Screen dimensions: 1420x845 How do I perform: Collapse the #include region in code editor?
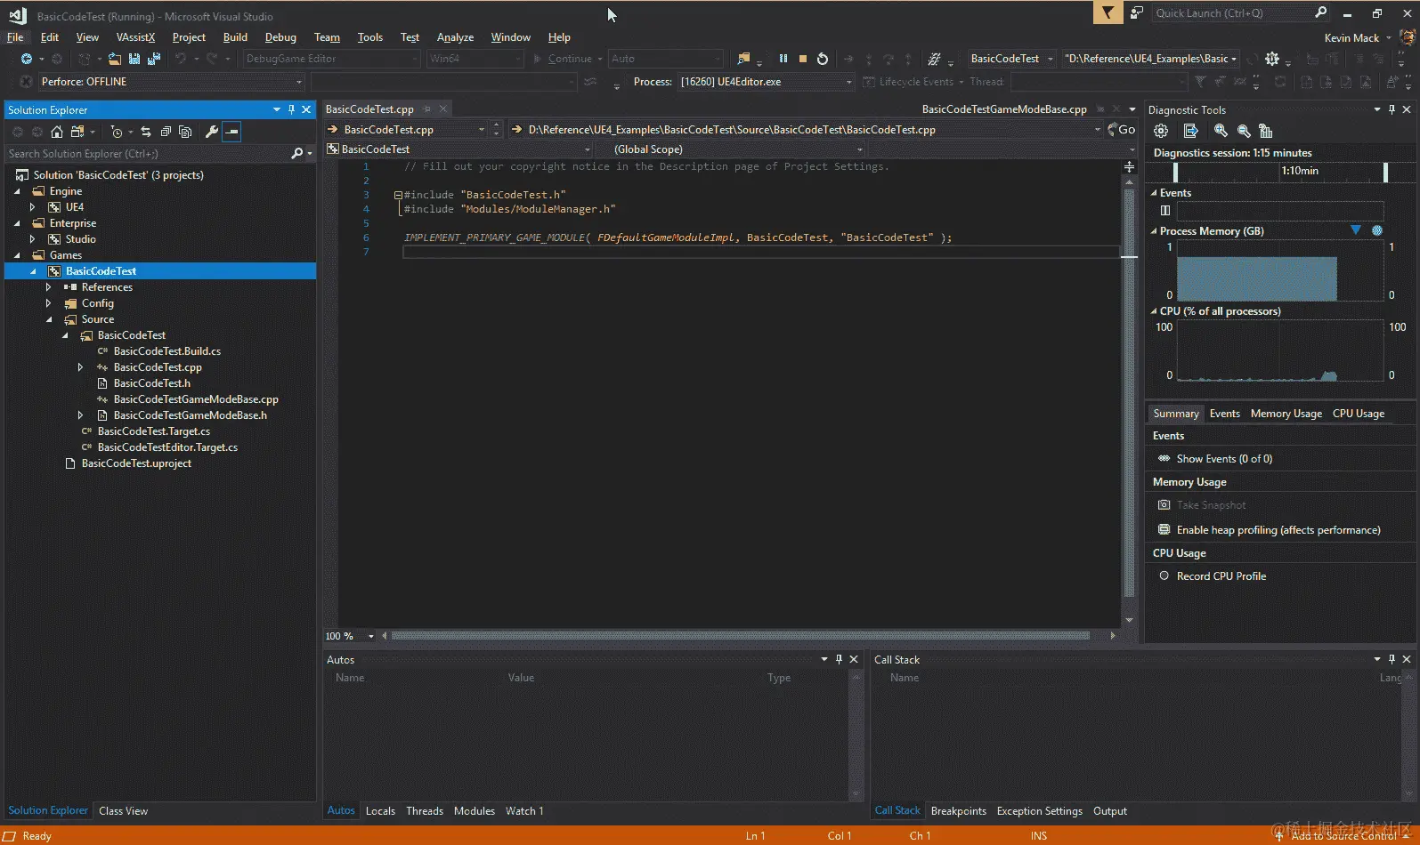point(399,195)
